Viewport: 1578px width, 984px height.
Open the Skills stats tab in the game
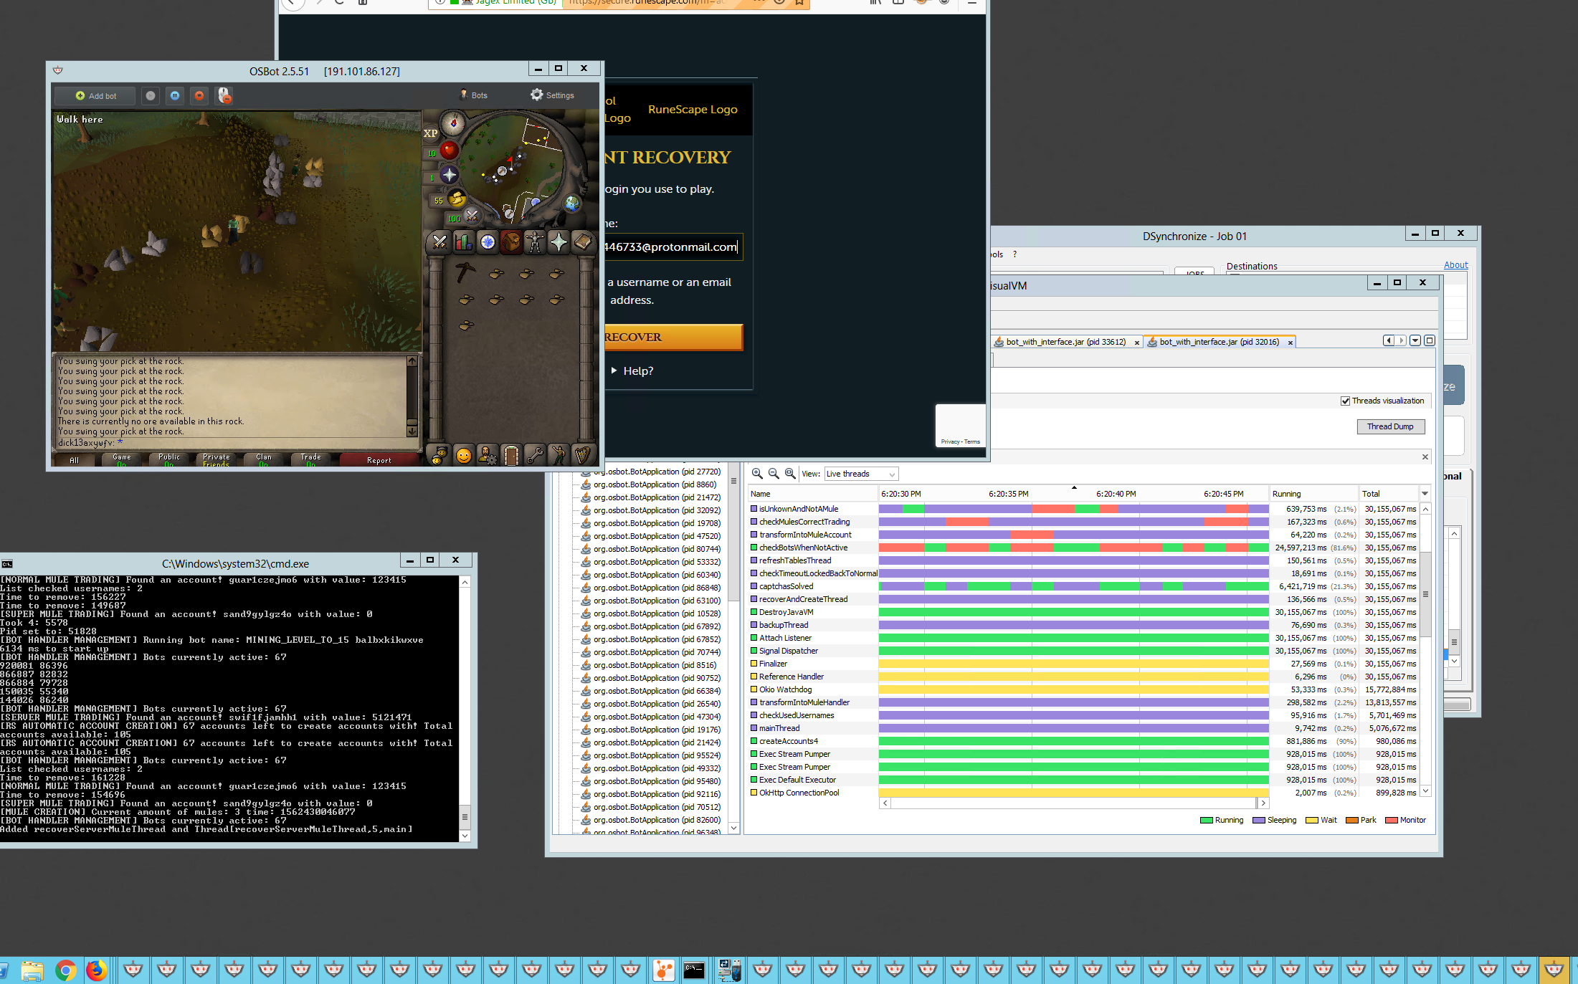pyautogui.click(x=463, y=242)
